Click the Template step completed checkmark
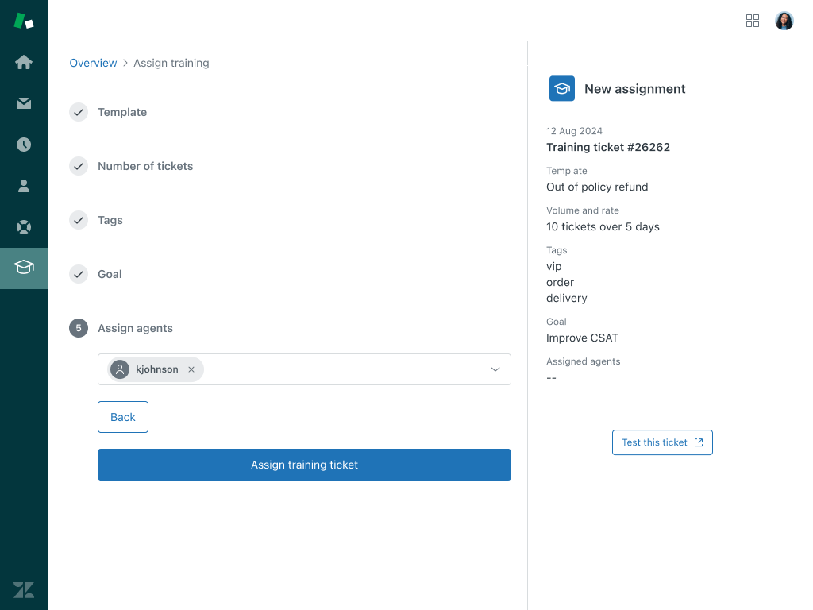Image resolution: width=813 pixels, height=610 pixels. point(78,112)
